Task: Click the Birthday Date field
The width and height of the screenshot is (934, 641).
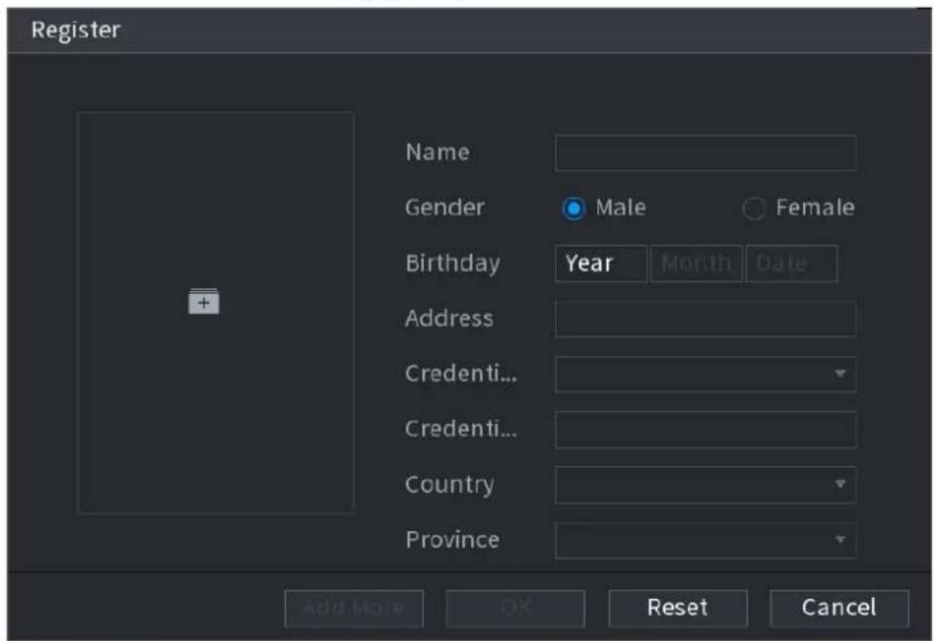Action: coord(791,263)
